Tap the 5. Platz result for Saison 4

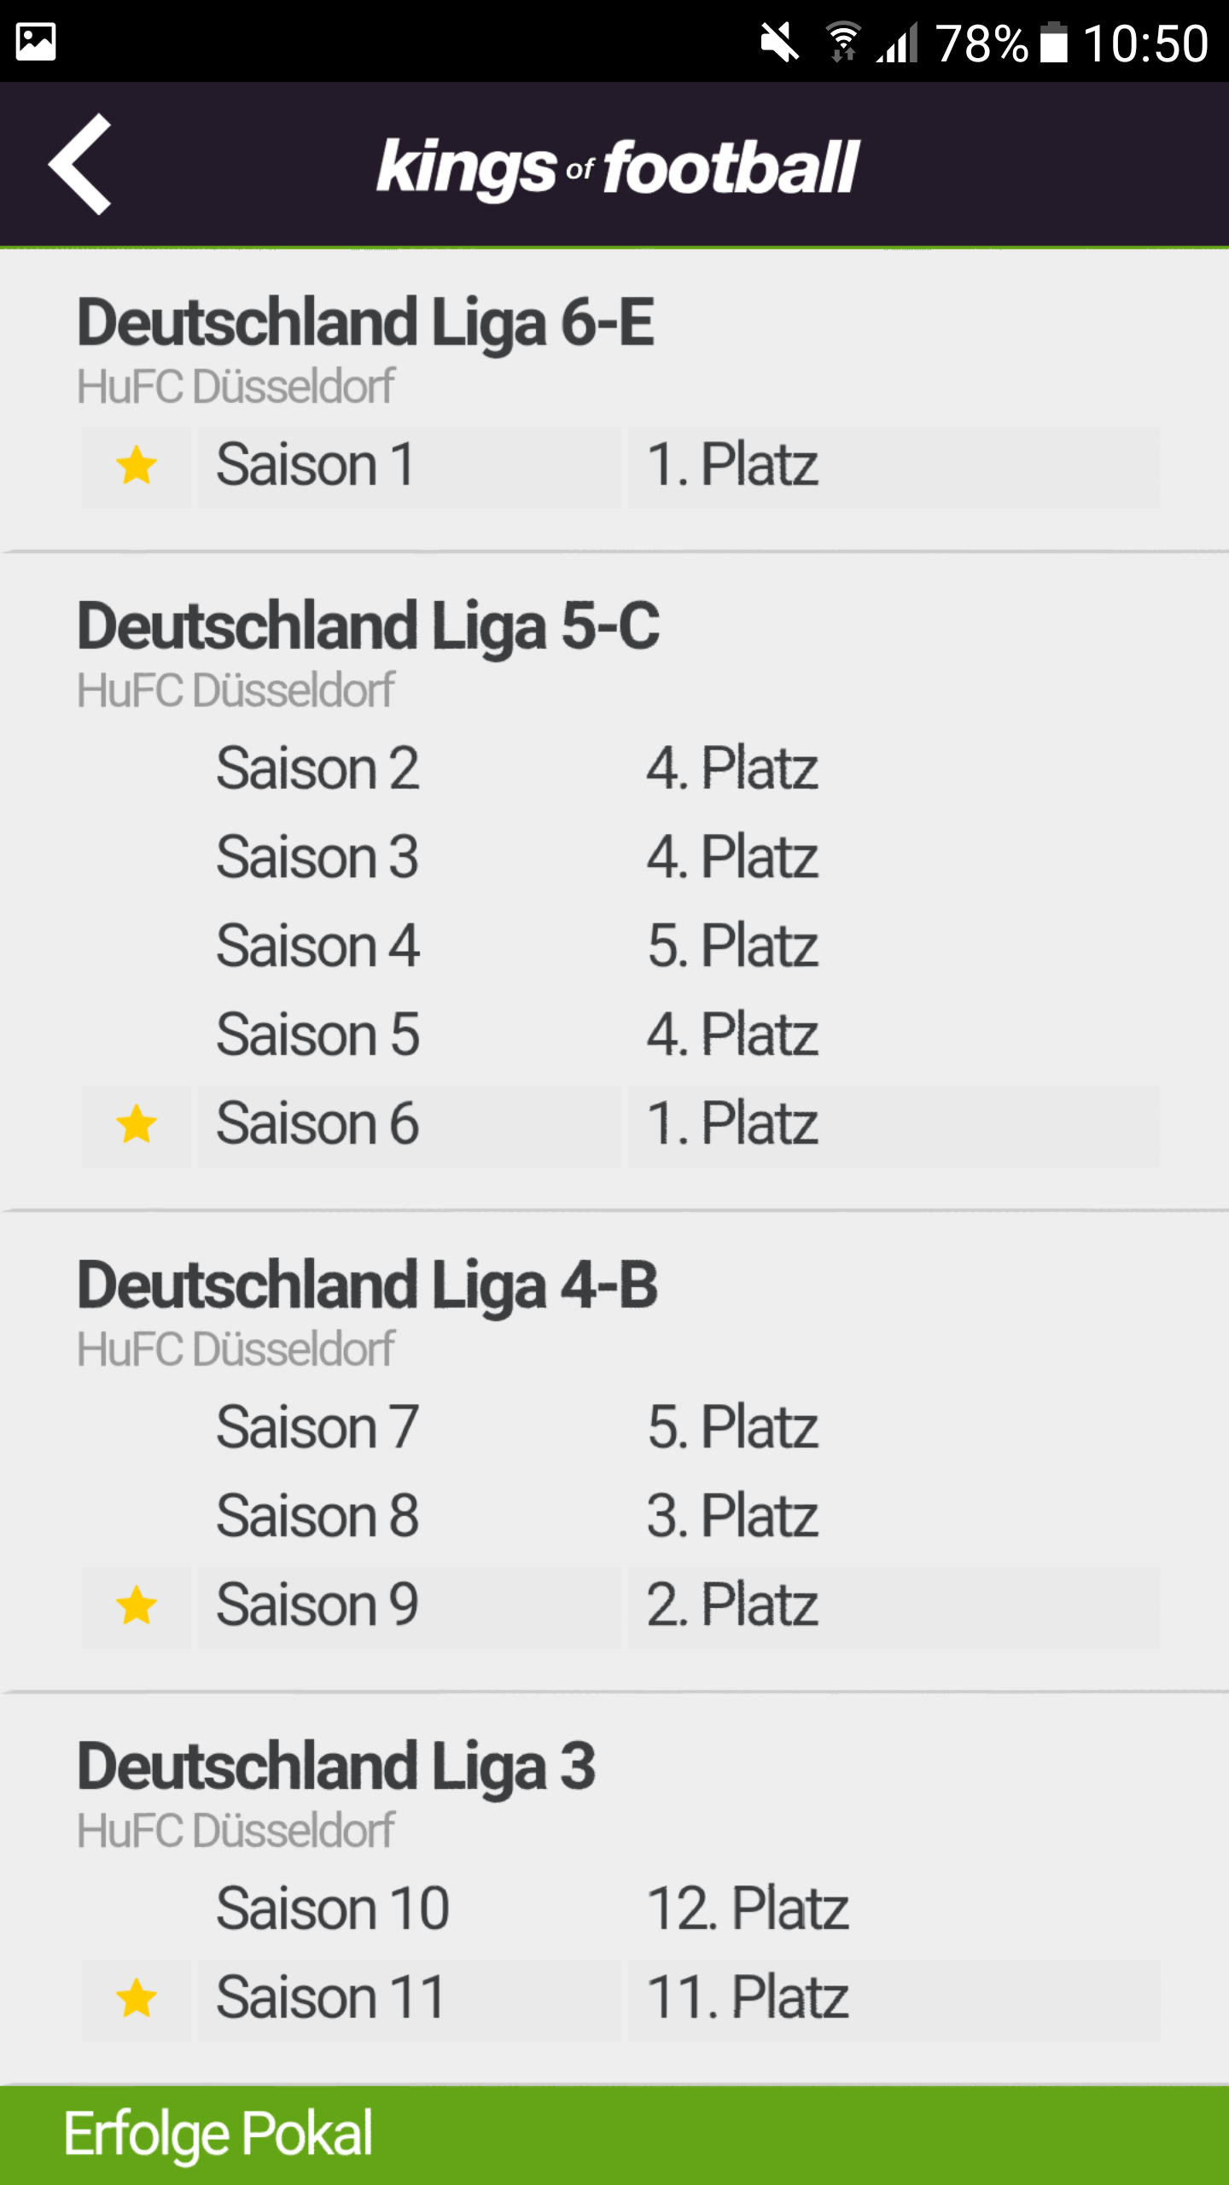732,946
